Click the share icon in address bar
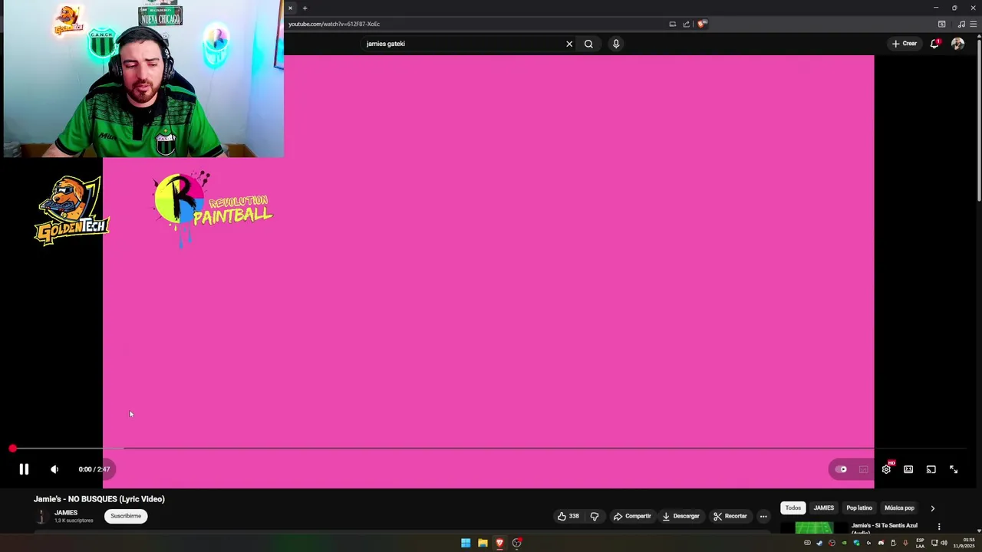The image size is (982, 552). coord(686,24)
